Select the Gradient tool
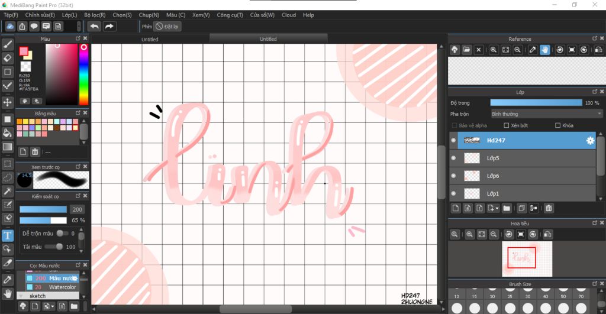 point(7,147)
